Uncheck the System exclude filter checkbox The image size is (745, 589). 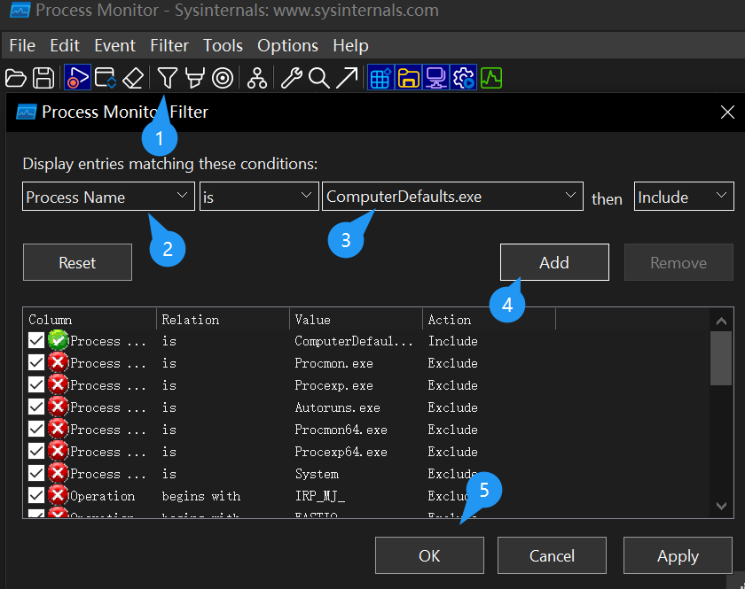coord(36,473)
